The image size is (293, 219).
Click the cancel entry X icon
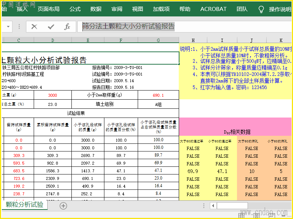coord(34,27)
